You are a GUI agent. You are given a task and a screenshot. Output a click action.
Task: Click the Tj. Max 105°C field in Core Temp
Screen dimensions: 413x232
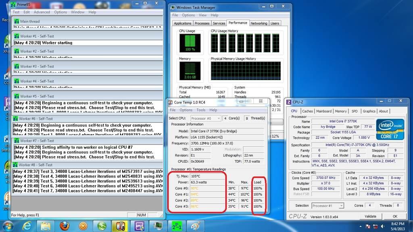[207, 176]
